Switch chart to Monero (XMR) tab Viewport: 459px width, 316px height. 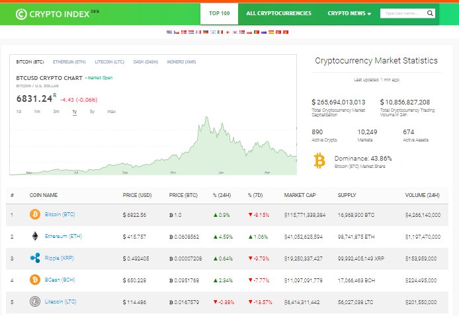pyautogui.click(x=181, y=62)
